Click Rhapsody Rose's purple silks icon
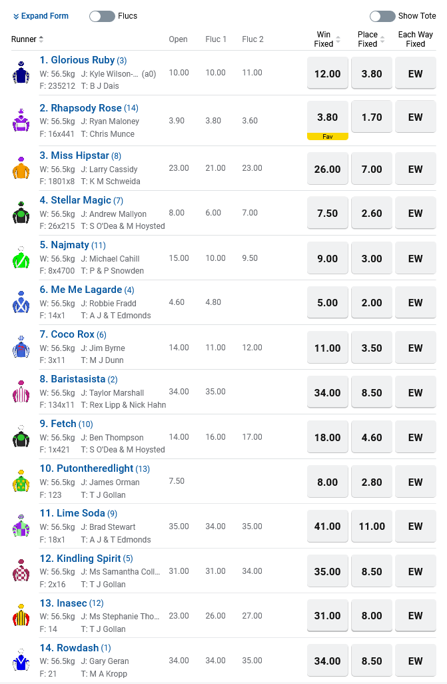 coord(21,121)
